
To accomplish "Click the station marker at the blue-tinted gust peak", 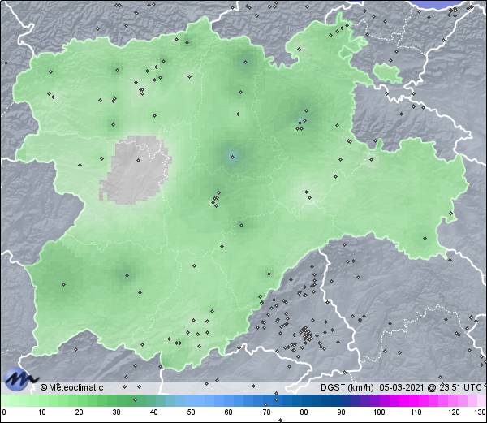I will 232,158.
